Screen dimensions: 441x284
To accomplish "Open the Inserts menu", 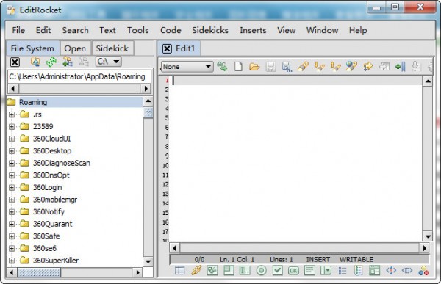I will pyautogui.click(x=253, y=30).
